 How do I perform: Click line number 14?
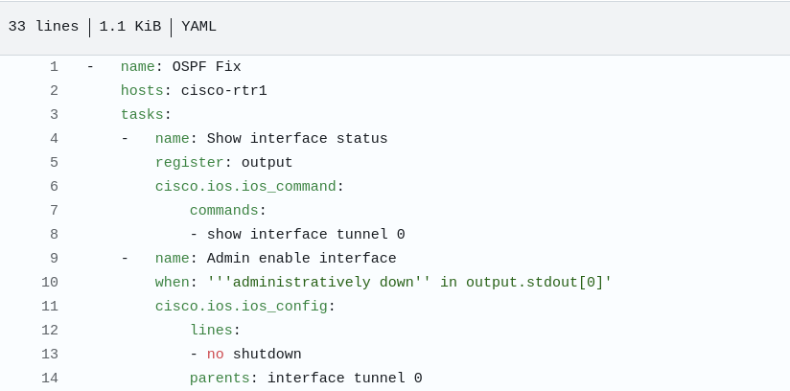(50, 379)
